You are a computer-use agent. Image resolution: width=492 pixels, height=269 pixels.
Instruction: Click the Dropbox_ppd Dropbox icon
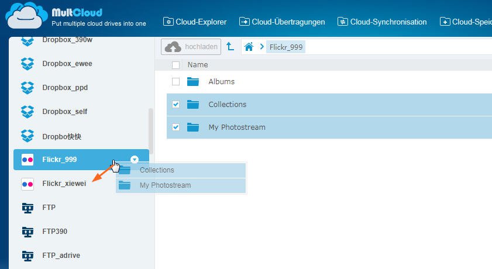coord(27,88)
